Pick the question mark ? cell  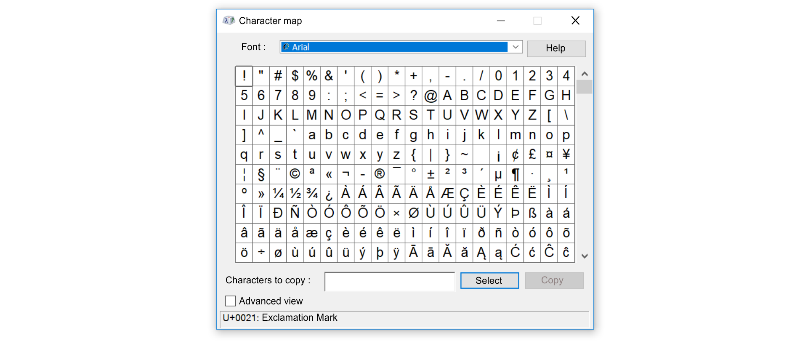click(413, 96)
